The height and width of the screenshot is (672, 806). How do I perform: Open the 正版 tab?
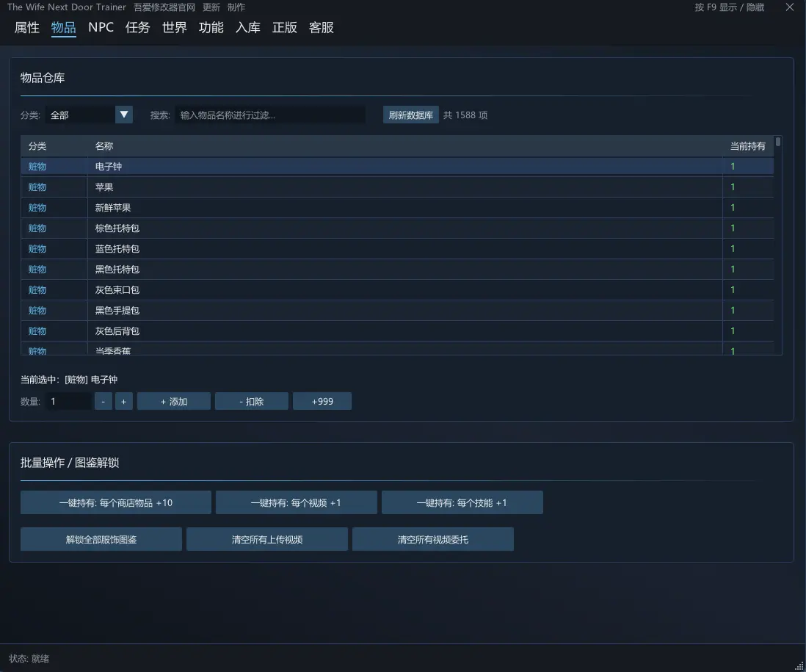(x=285, y=27)
